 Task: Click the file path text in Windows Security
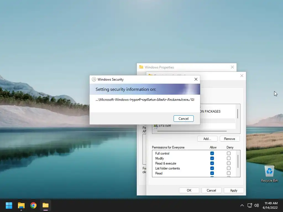[x=145, y=99]
